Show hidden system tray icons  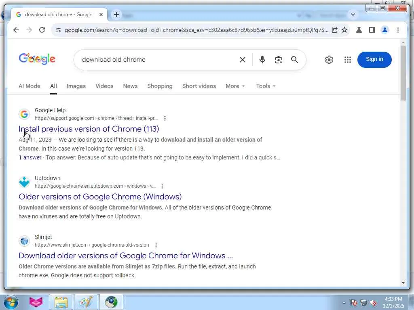(344, 303)
